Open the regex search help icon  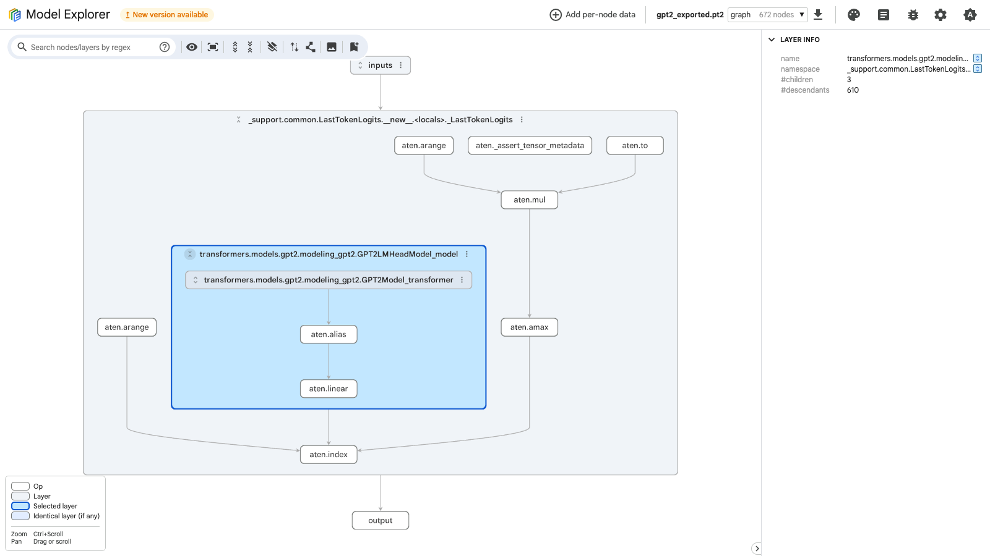[x=165, y=47]
